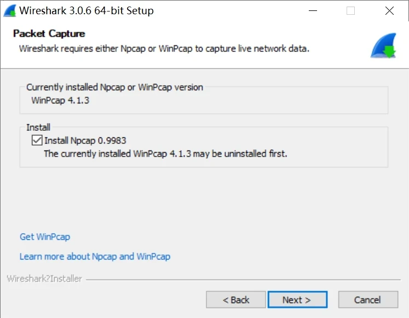Uncheck the Install Npcap checkbox box

pos(37,141)
